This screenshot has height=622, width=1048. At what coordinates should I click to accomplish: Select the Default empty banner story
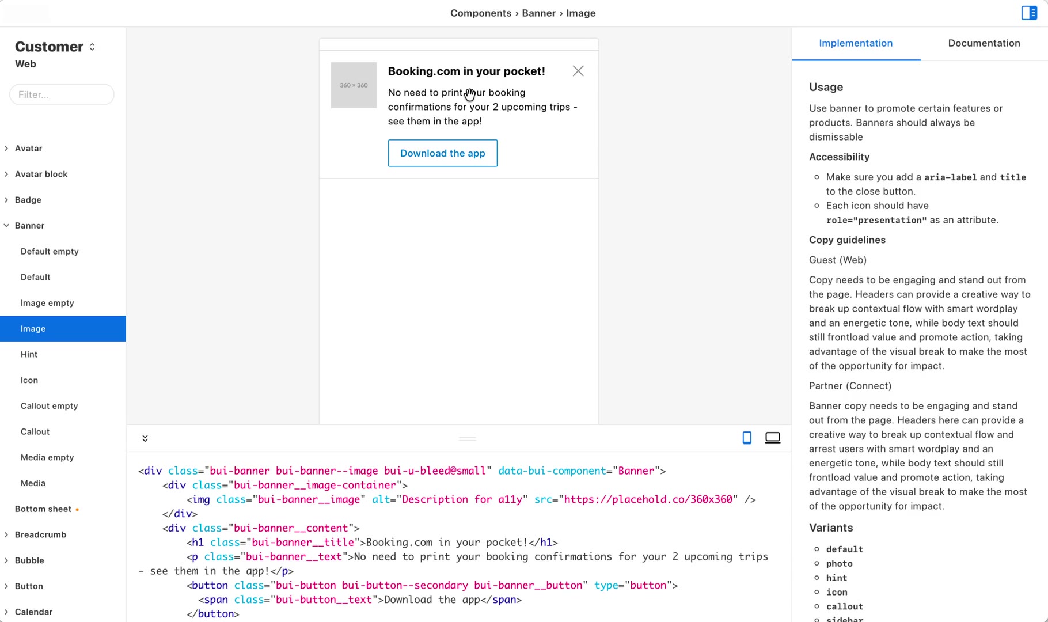(50, 251)
